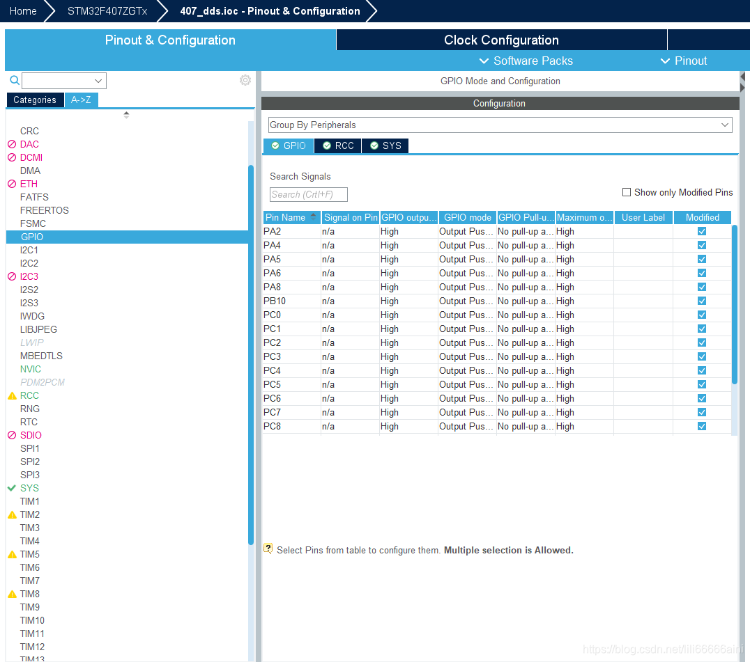Click the help question icon beside Select Pins hint
Viewport: 750px width, 662px height.
[x=268, y=549]
